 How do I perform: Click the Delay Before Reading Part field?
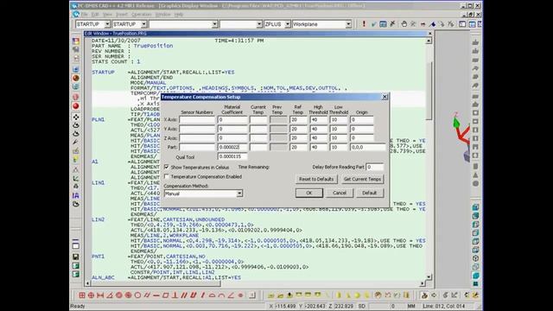pos(374,167)
